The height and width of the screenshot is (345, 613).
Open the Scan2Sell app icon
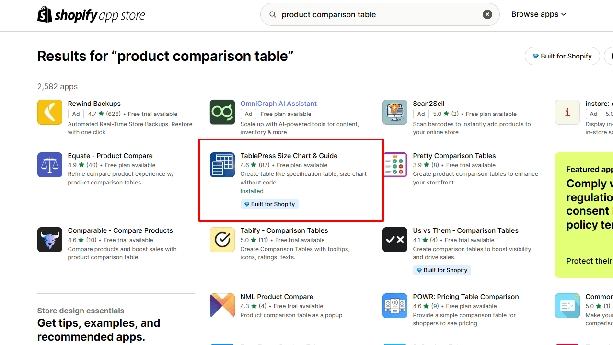tap(395, 112)
